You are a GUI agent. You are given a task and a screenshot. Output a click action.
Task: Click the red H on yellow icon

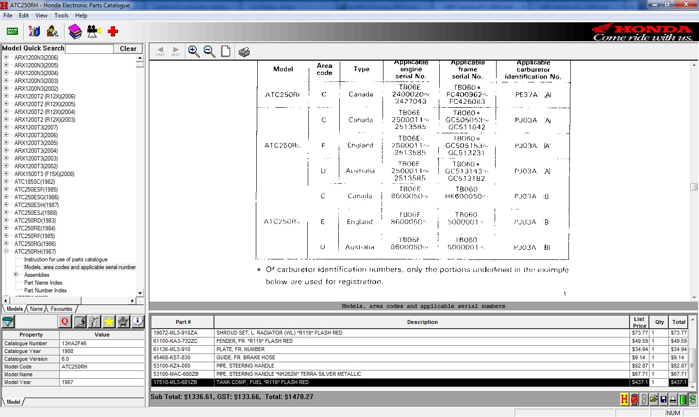(x=625, y=400)
